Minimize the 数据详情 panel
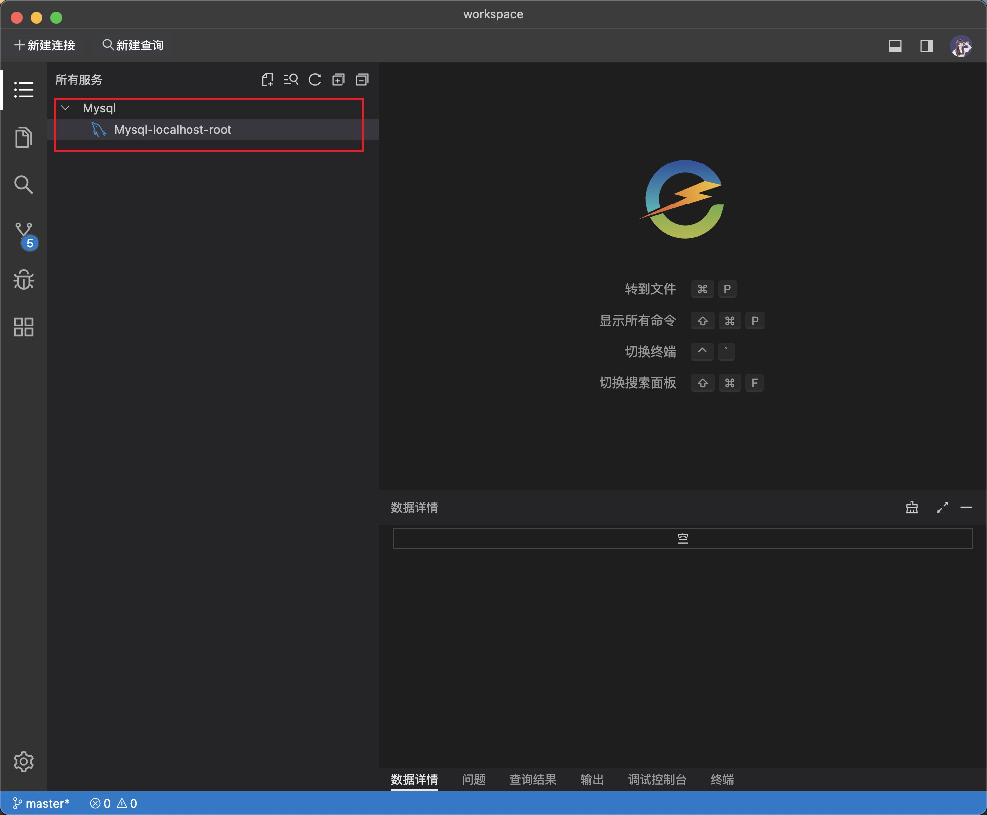 click(x=966, y=507)
